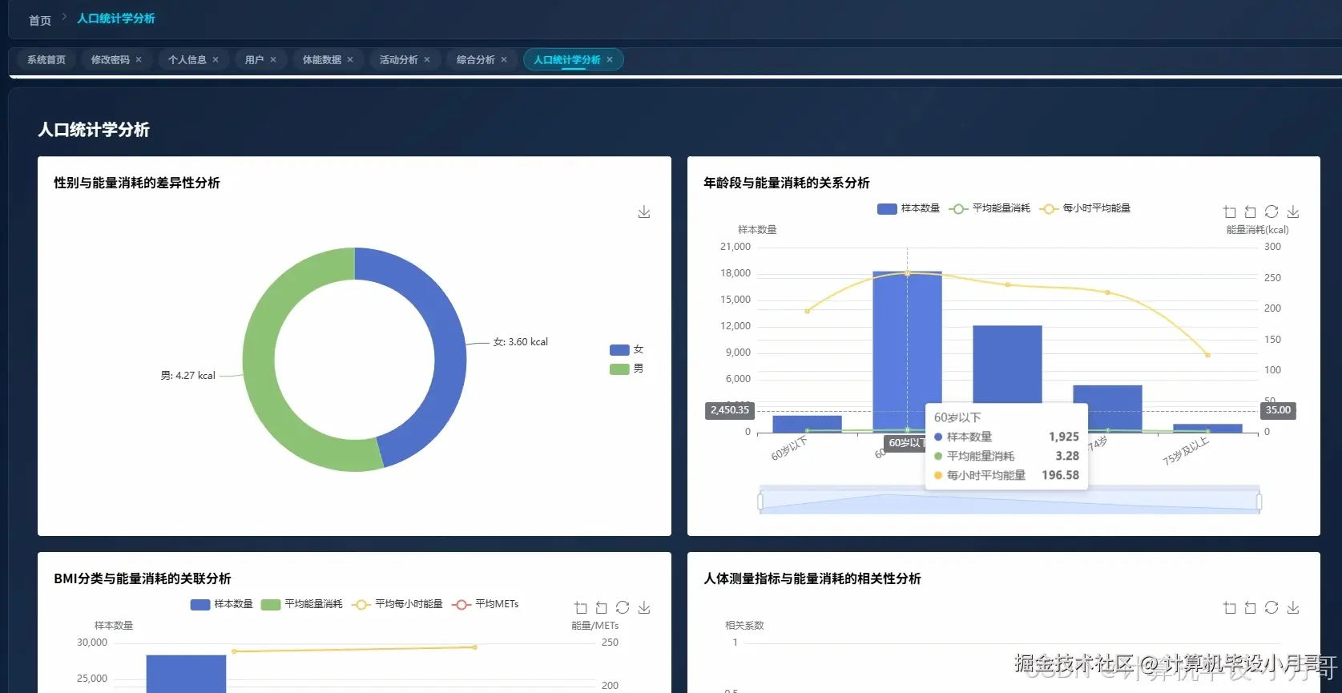Toggle 平均能量消耗 series in BMI chart legend
Image resolution: width=1342 pixels, height=693 pixels.
point(302,604)
